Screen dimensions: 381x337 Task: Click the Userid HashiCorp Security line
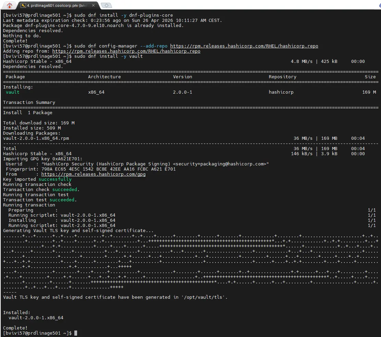(137, 164)
